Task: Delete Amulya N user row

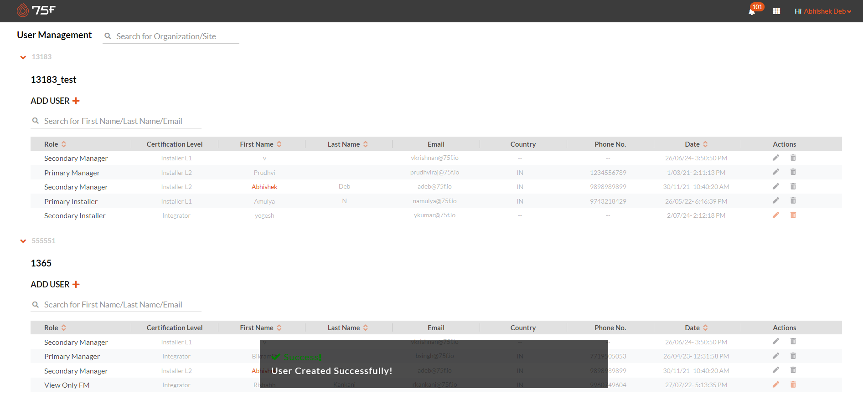Action: [x=793, y=200]
